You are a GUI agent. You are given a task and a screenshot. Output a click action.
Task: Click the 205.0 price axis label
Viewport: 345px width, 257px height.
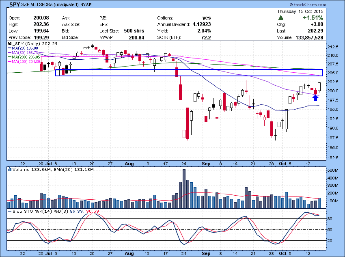pos(333,73)
